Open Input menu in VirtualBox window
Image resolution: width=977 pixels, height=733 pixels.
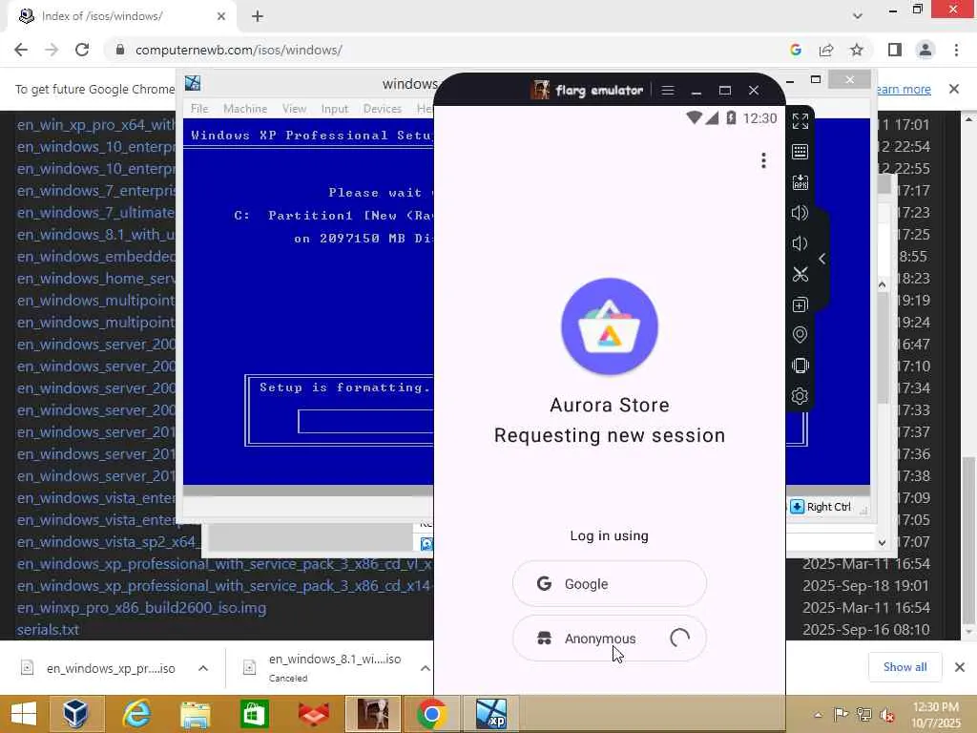[335, 109]
